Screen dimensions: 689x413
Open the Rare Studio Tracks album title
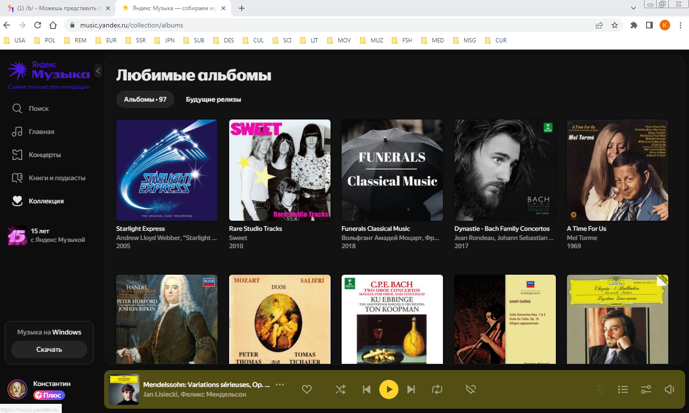[256, 229]
